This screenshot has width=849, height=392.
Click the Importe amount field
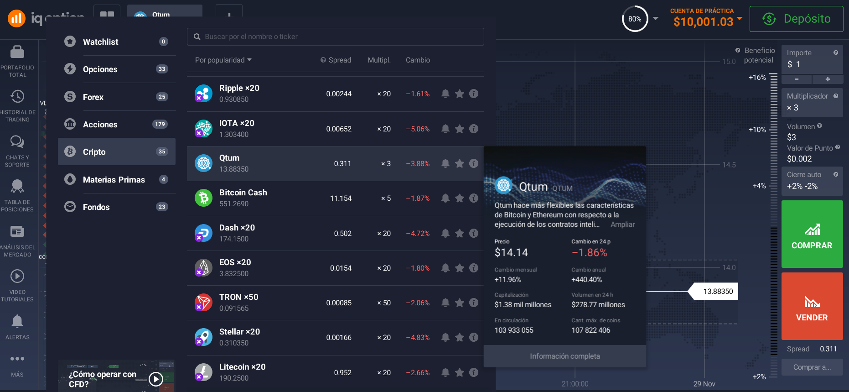pos(812,59)
